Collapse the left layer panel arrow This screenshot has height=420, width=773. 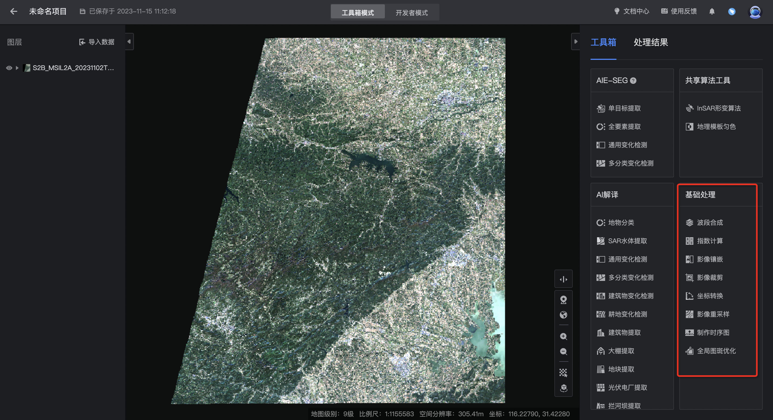(129, 41)
